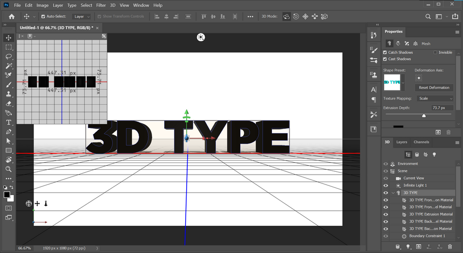Viewport: 463px width, 253px height.
Task: Open the workspace switcher dropdown arrow
Action: pos(447,17)
